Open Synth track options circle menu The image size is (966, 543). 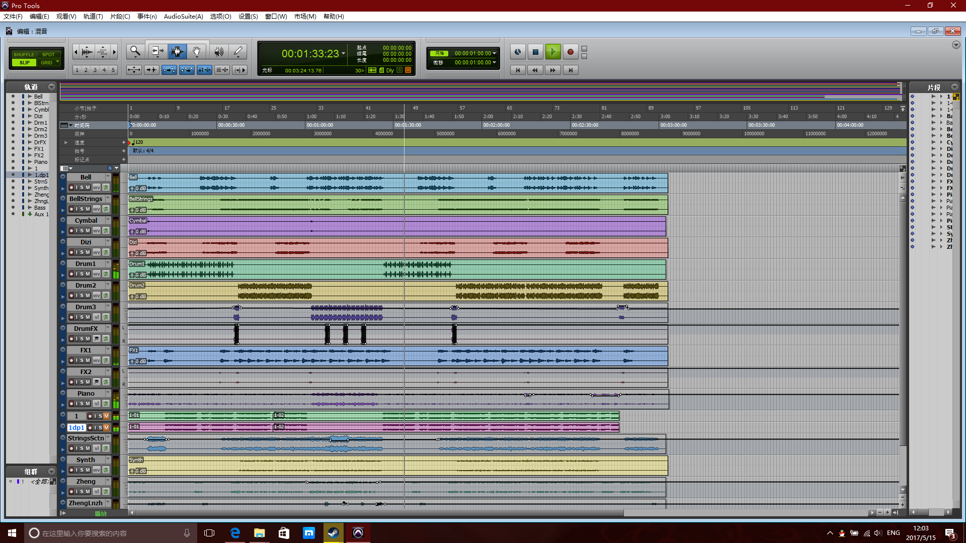(63, 459)
